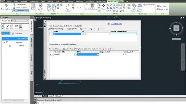Image resolution: width=186 pixels, height=104 pixels.
Task: Toggle the Feature Selectable button
Action: [21, 11]
